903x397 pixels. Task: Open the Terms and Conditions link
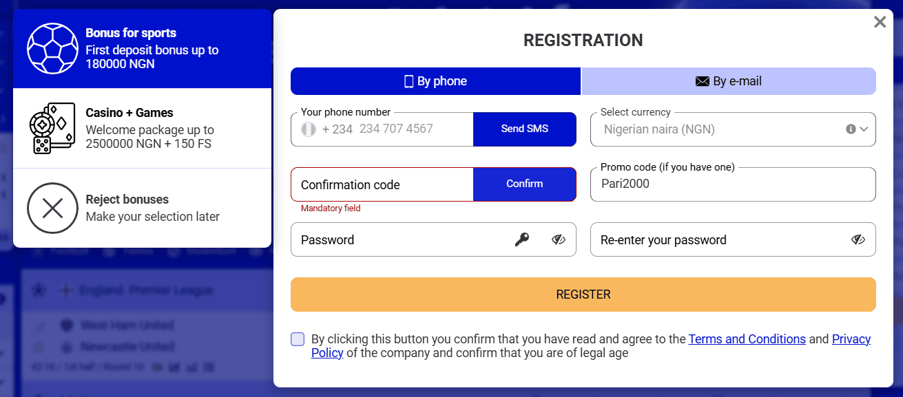point(747,339)
